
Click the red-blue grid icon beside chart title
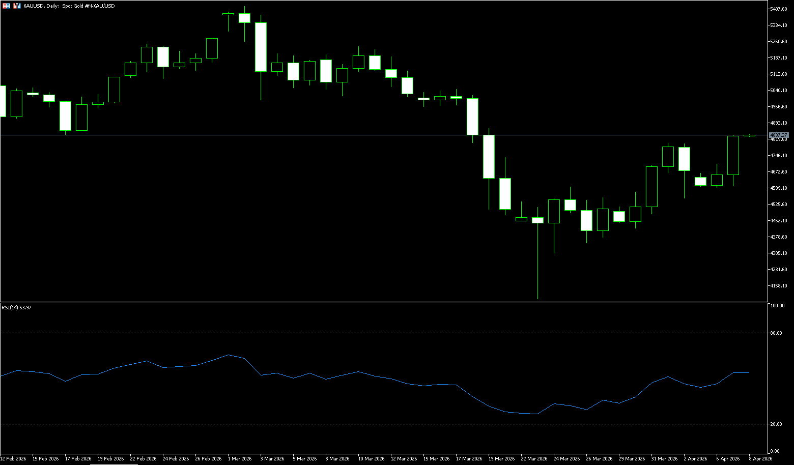[6, 6]
